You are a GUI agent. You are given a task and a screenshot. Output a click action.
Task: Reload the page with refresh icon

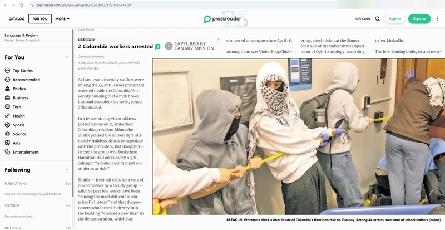[22, 5]
